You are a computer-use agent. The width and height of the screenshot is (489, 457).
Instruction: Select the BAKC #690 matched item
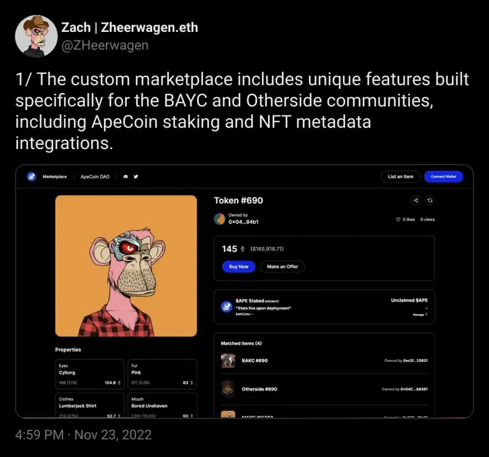point(255,361)
